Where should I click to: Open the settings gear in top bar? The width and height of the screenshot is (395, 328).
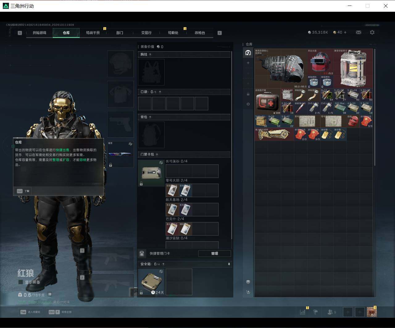(x=372, y=32)
